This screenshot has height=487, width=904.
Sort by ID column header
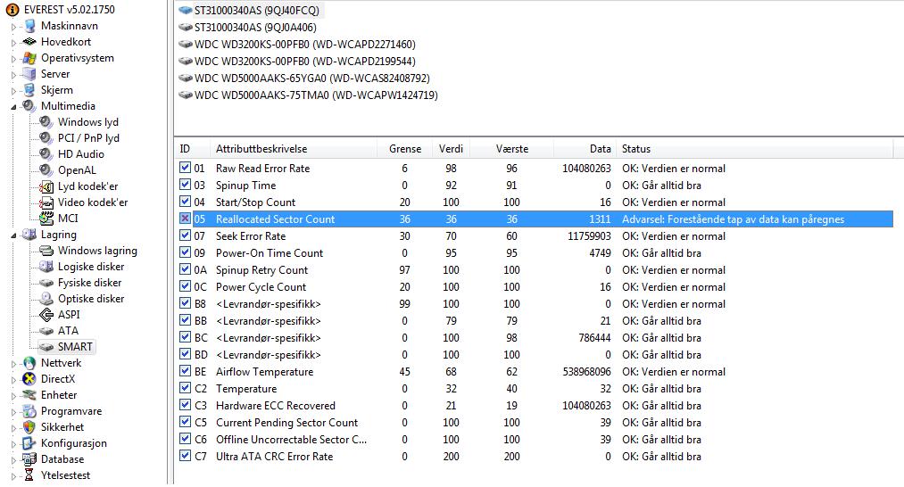point(192,149)
